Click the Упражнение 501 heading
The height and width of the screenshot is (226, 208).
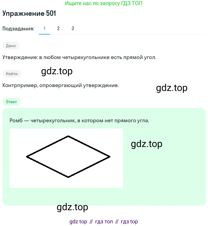[29, 13]
